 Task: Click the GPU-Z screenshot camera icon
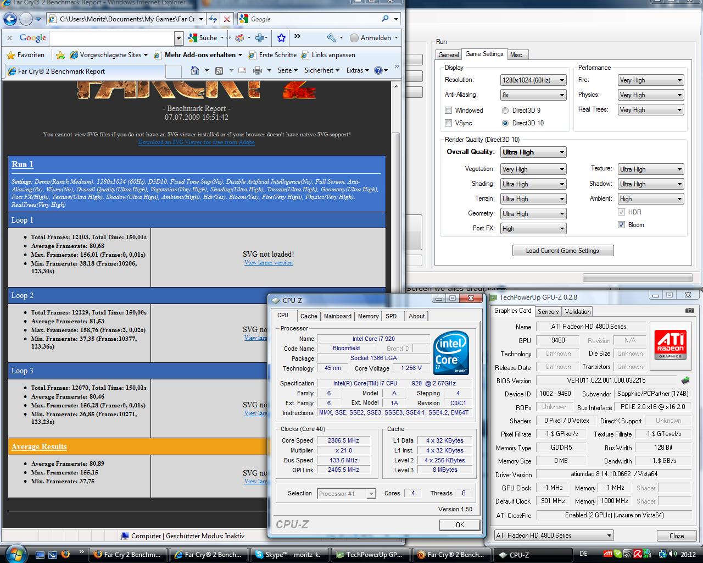[x=690, y=311]
